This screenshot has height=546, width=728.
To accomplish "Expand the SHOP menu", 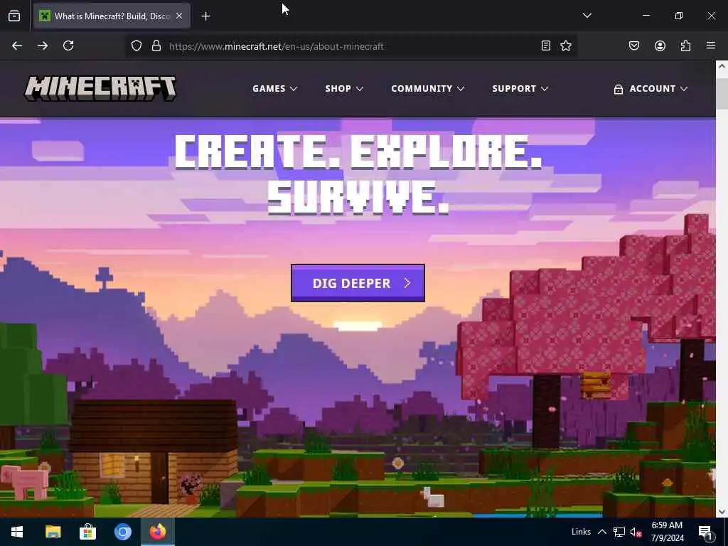I will (344, 88).
